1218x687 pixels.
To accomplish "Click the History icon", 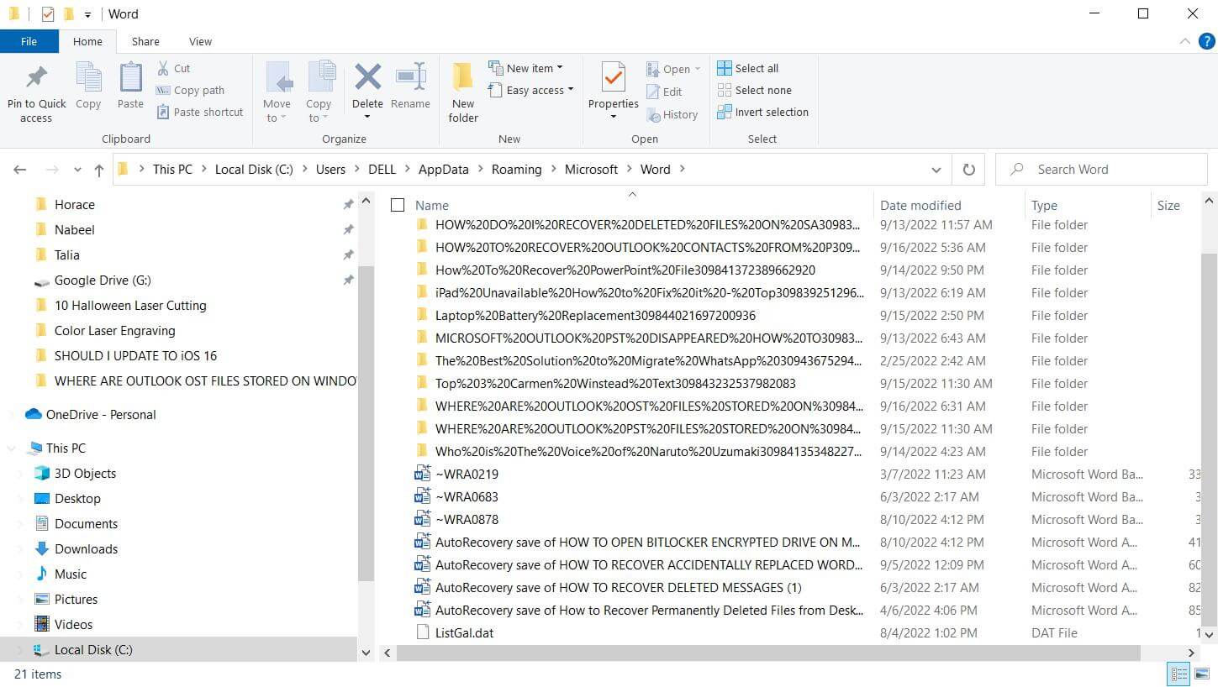I will click(653, 114).
